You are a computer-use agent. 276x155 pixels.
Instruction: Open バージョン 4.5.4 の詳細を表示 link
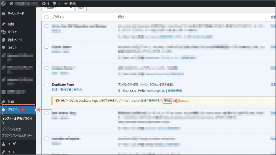[137, 101]
